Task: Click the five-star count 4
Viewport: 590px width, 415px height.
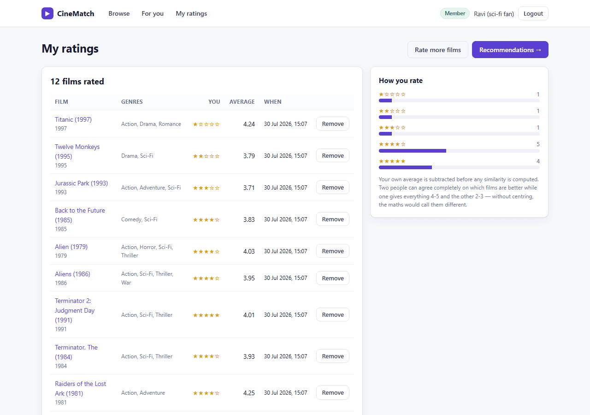Action: (538, 161)
